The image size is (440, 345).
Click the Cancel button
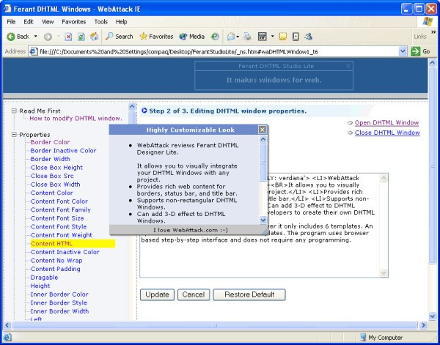[x=194, y=294]
